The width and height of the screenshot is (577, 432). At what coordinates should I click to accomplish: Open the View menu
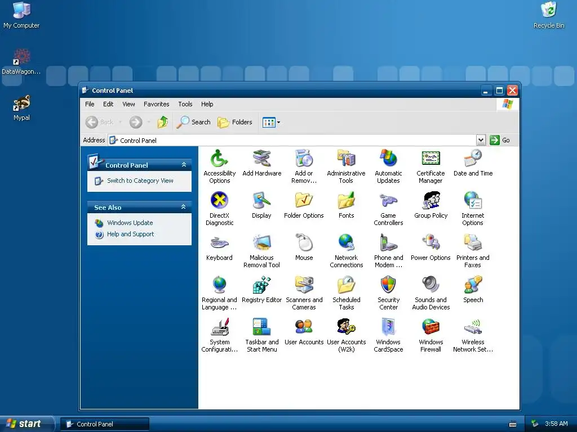128,104
